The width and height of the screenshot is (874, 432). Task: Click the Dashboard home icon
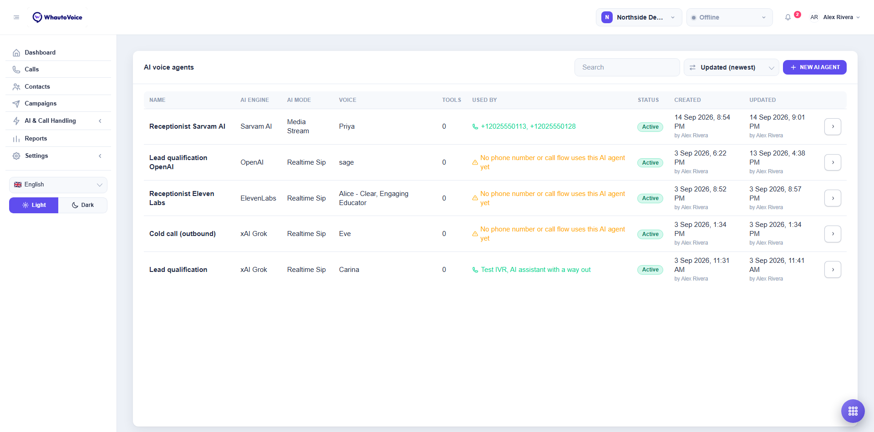[16, 53]
